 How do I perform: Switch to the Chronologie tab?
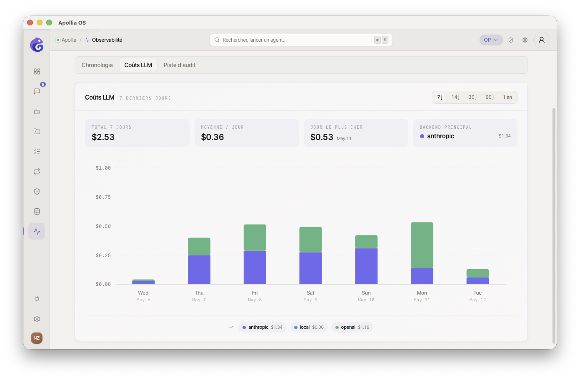97,65
